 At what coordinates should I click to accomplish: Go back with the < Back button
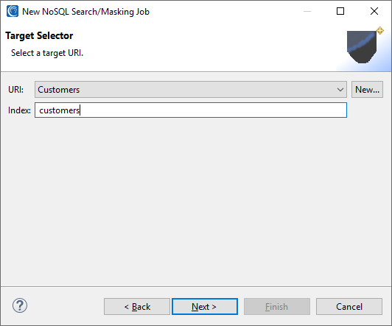[137, 307]
